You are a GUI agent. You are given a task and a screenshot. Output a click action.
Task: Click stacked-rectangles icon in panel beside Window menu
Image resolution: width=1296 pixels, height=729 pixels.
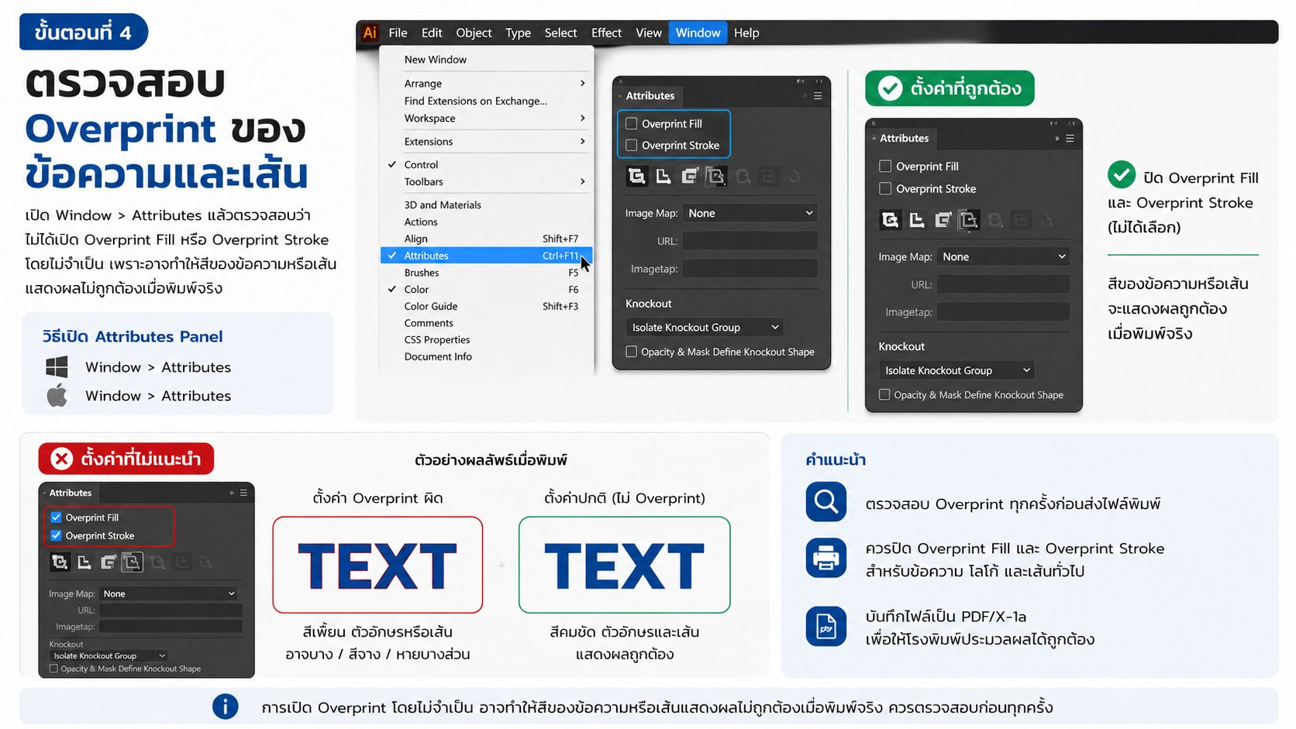coord(690,176)
